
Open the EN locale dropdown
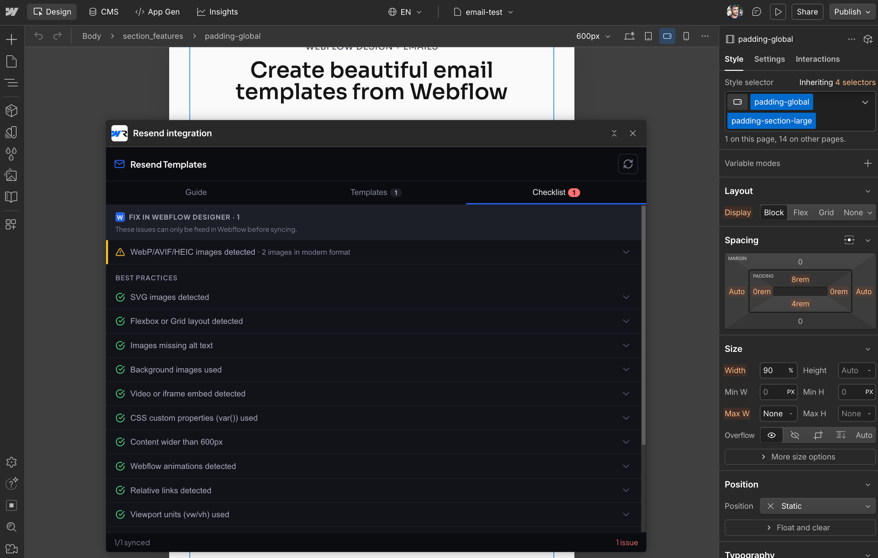(405, 12)
